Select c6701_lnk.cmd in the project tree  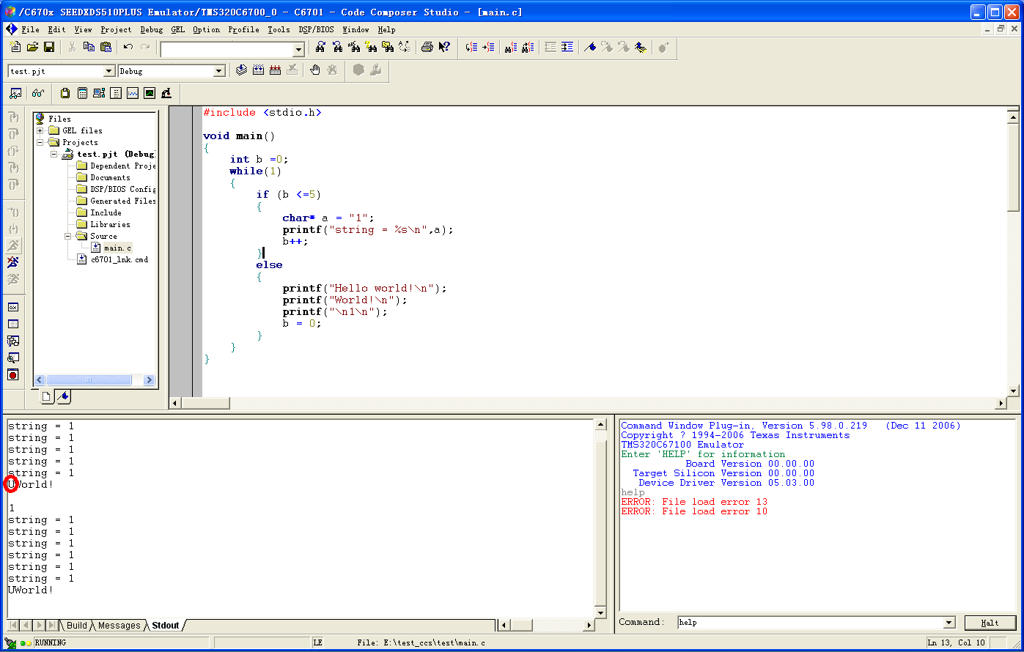tap(119, 259)
